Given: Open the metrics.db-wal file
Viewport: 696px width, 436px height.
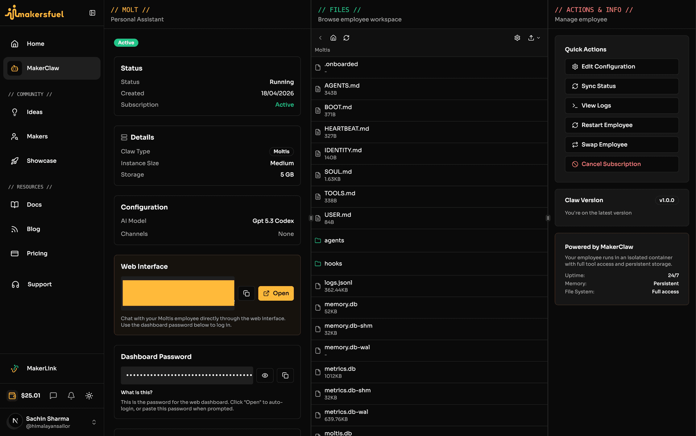Looking at the screenshot, I should tap(429, 415).
